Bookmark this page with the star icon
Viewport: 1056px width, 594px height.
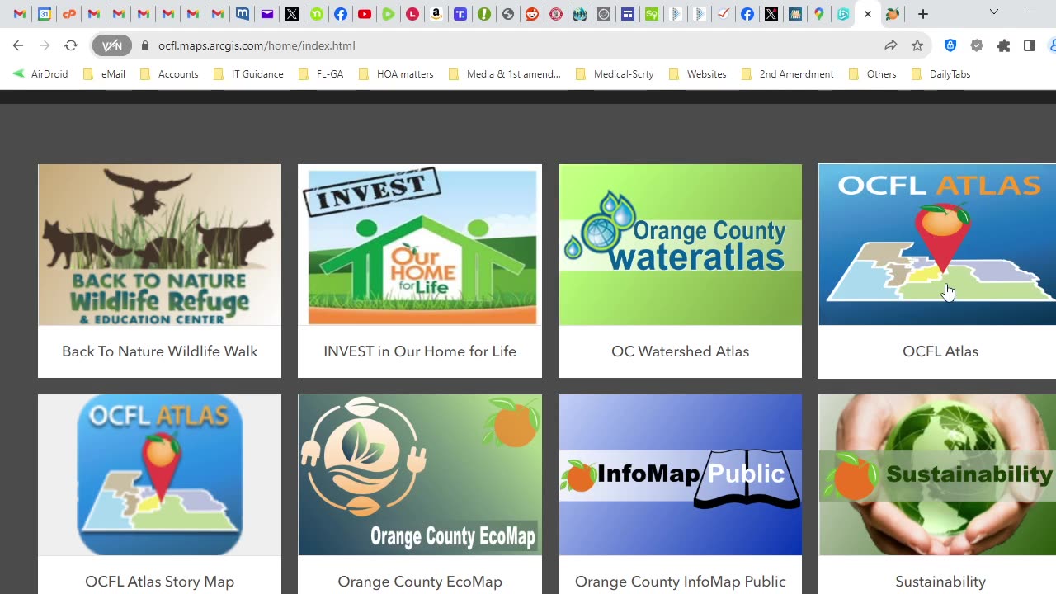(917, 45)
